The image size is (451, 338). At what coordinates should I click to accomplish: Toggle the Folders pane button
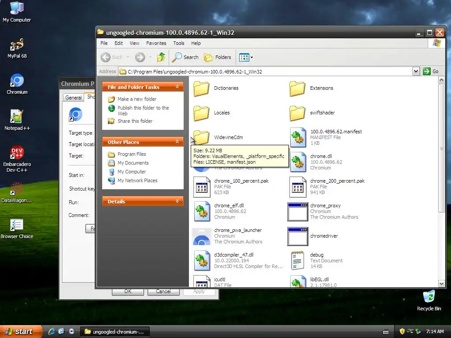pyautogui.click(x=218, y=57)
